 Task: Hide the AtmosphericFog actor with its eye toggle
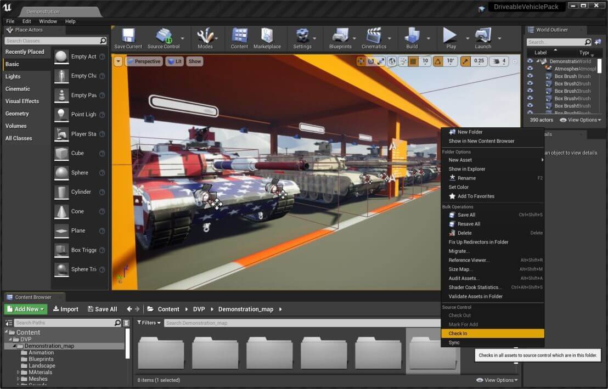(x=529, y=69)
